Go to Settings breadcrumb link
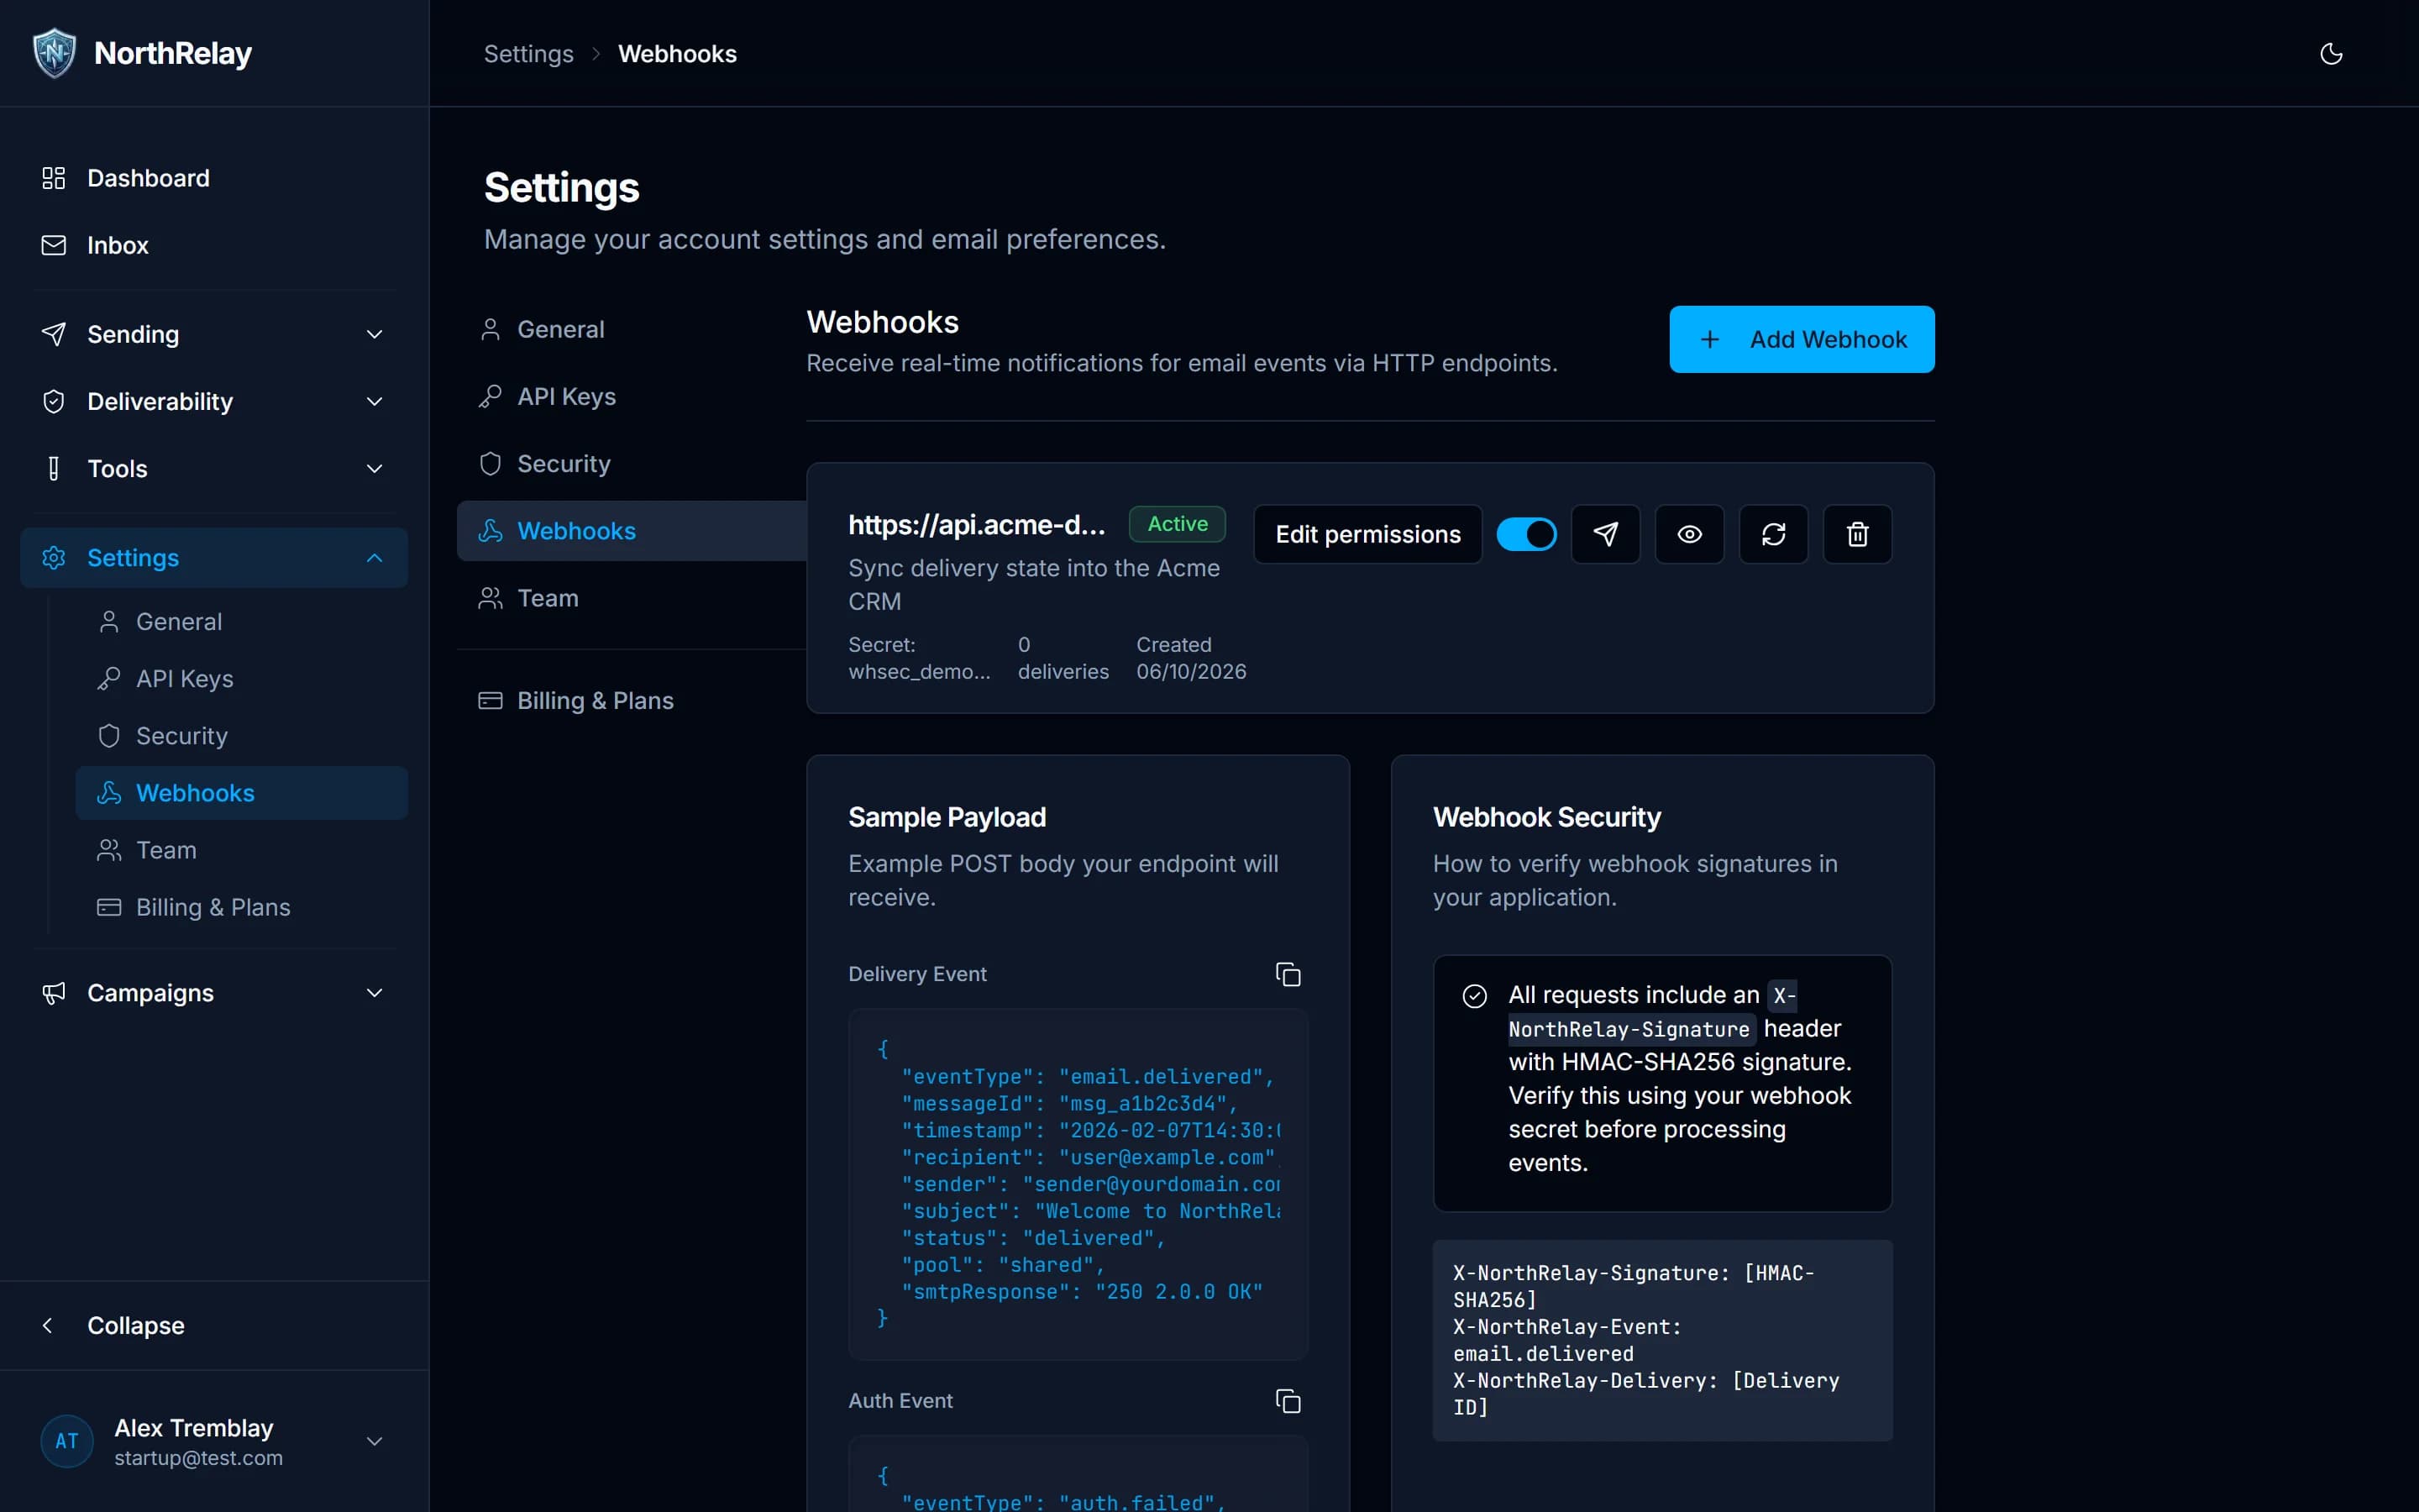 529,54
